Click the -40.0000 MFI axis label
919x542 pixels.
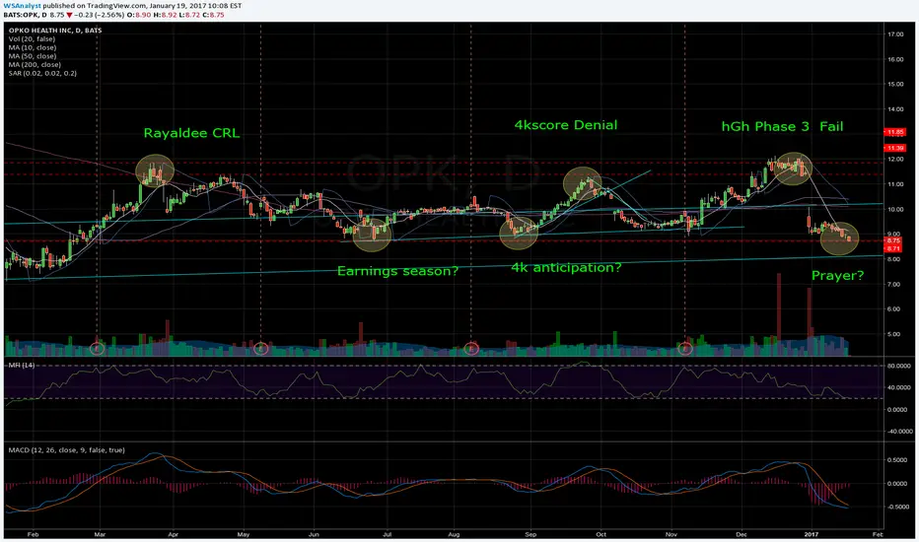pyautogui.click(x=898, y=432)
